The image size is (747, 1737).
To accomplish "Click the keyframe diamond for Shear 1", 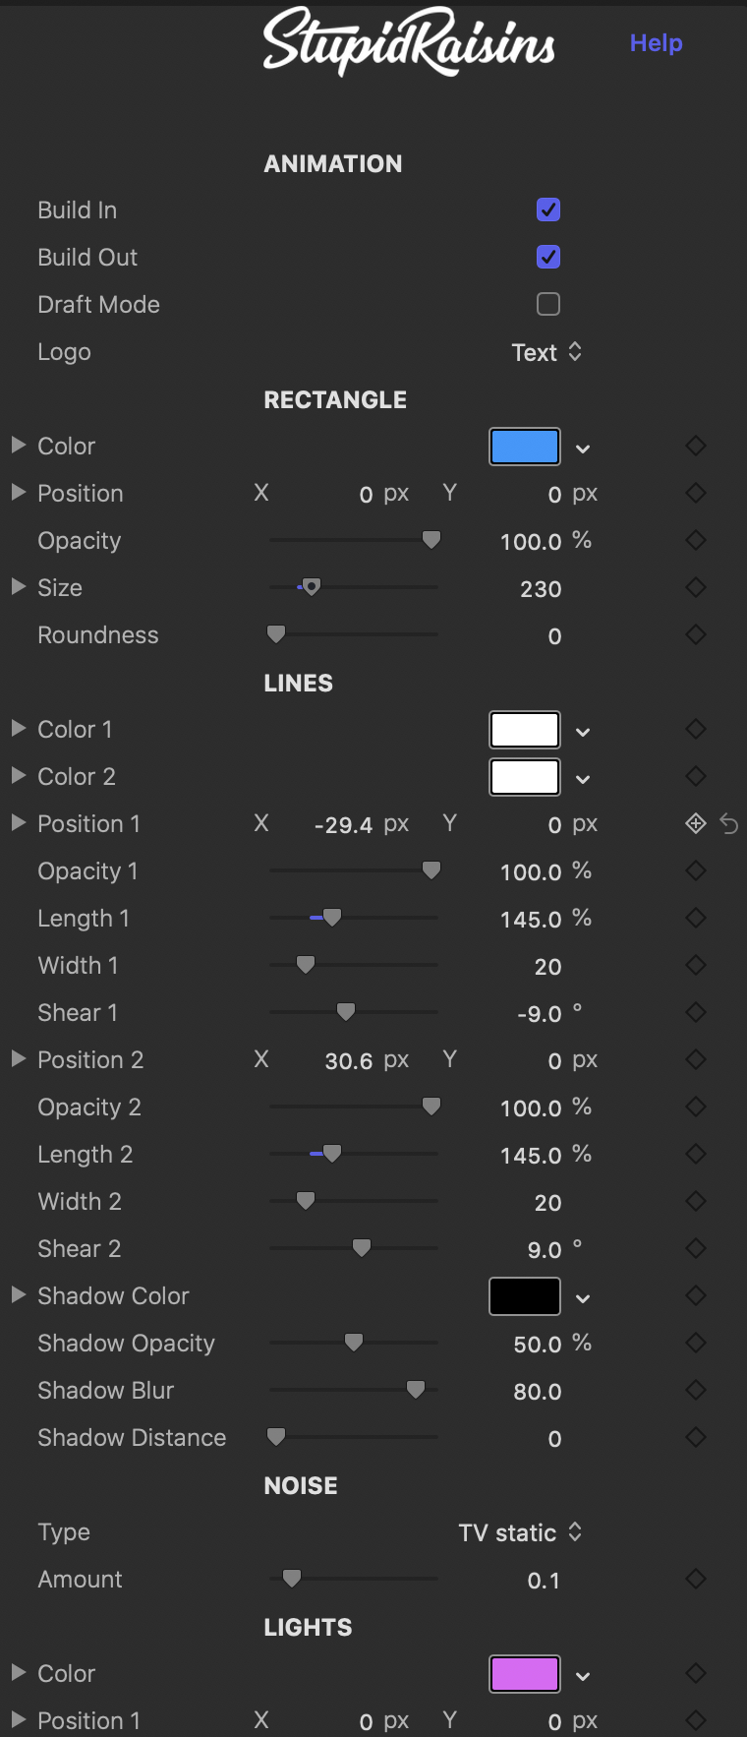I will 696,1012.
